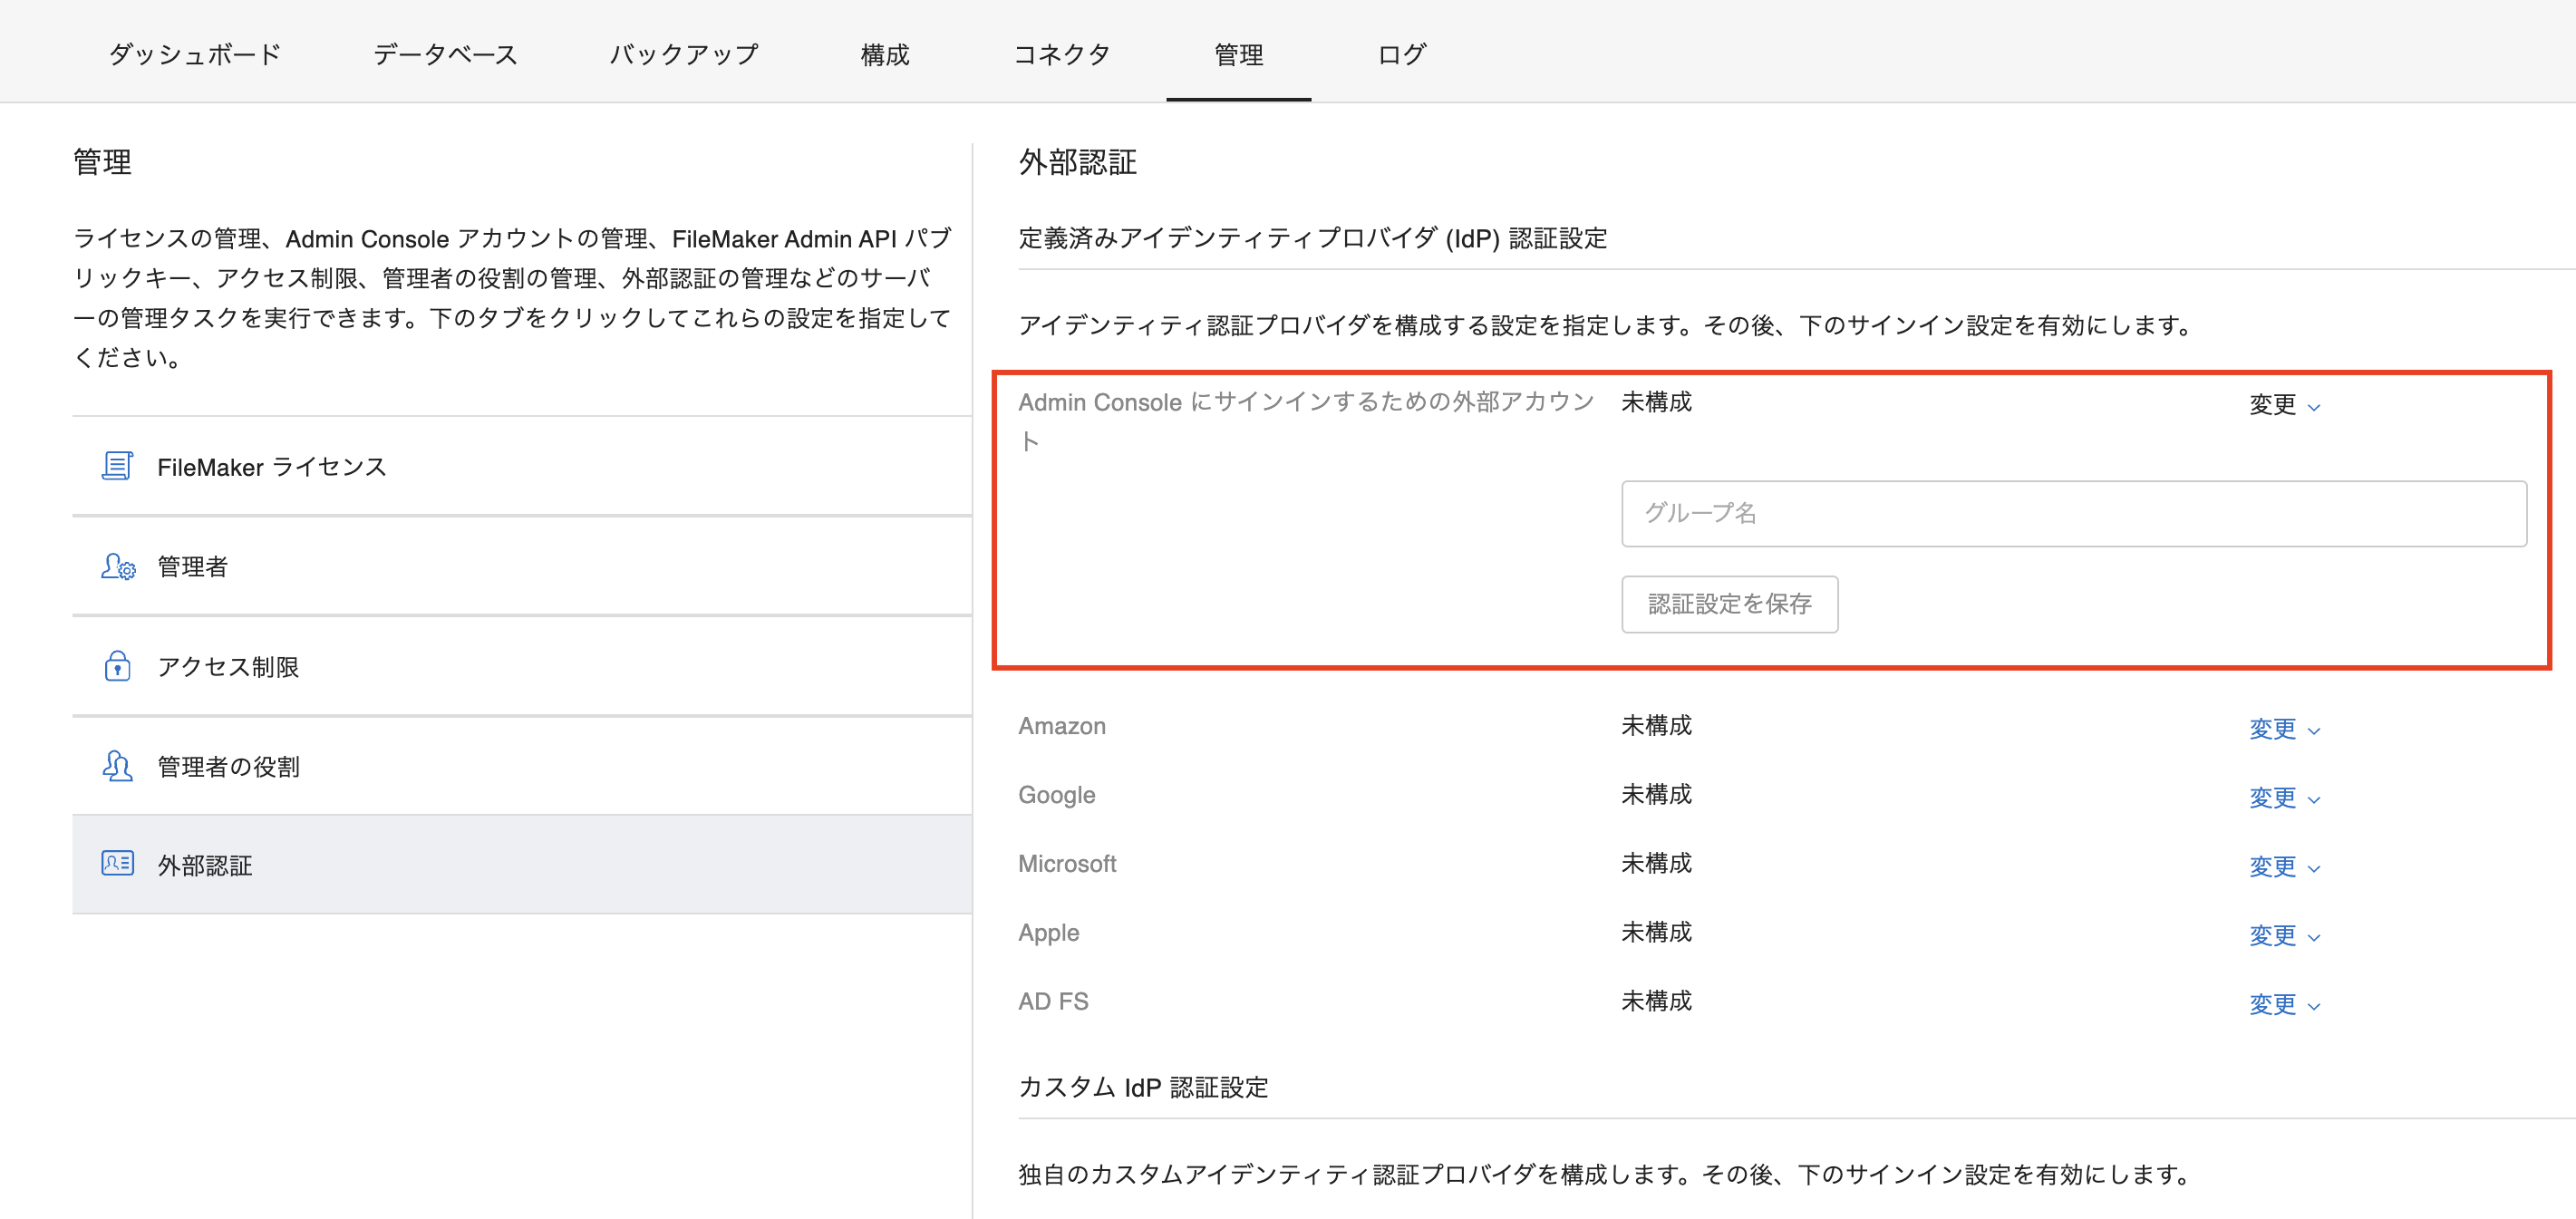Click the アクセス制限 lock icon
The width and height of the screenshot is (2576, 1219).
117,666
